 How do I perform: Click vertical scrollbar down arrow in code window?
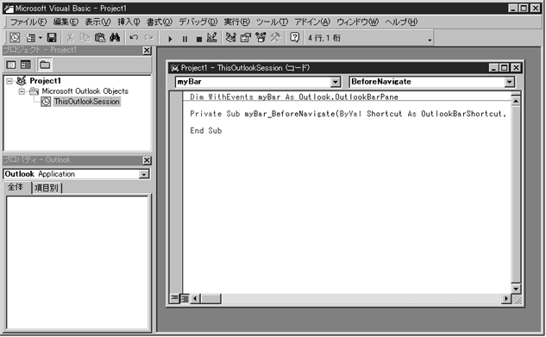coord(516,289)
